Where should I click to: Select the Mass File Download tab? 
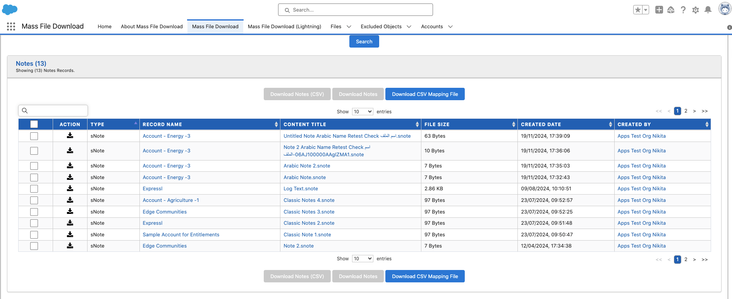point(215,27)
